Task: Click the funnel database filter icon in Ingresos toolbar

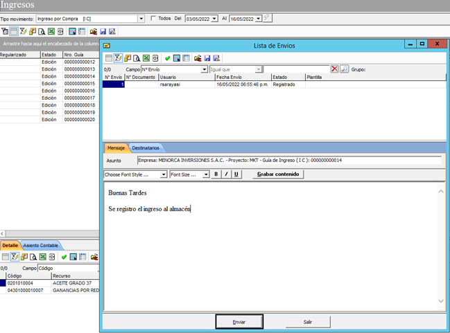Action: (5, 32)
